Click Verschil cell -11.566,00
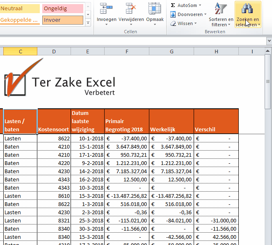 coord(216,229)
